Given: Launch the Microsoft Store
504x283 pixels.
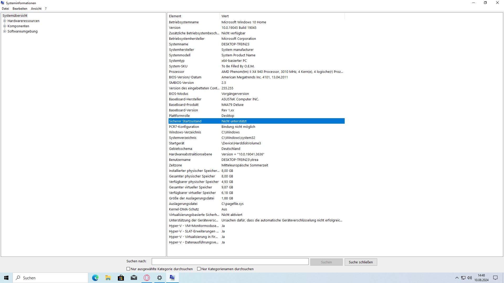Looking at the screenshot, I should (x=121, y=278).
